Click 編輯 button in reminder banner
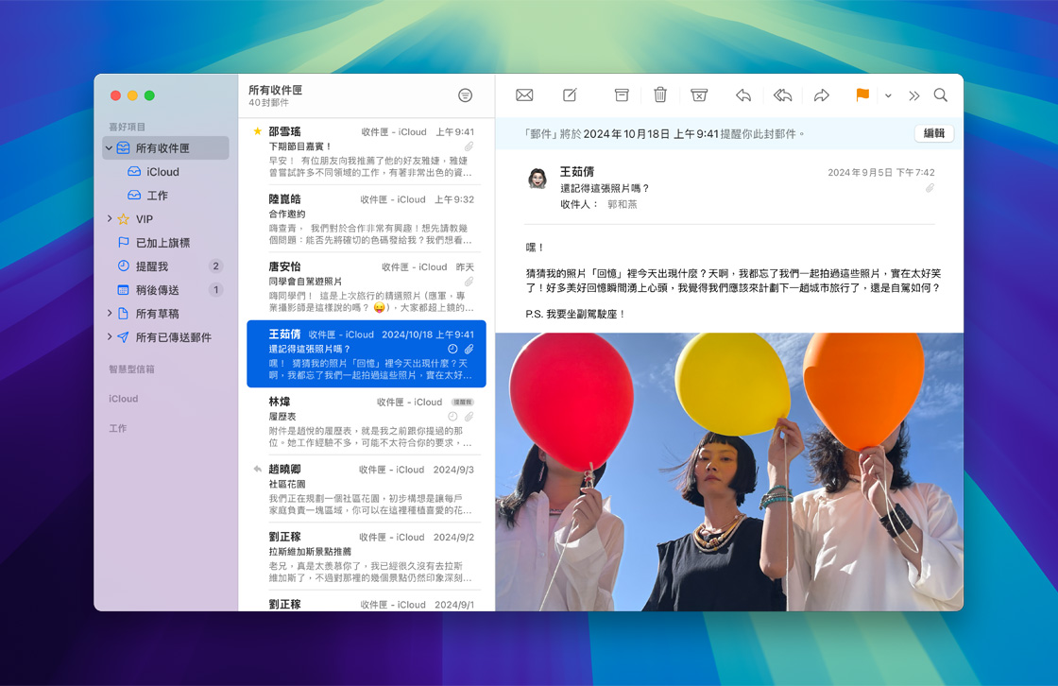The height and width of the screenshot is (686, 1058). pos(933,134)
